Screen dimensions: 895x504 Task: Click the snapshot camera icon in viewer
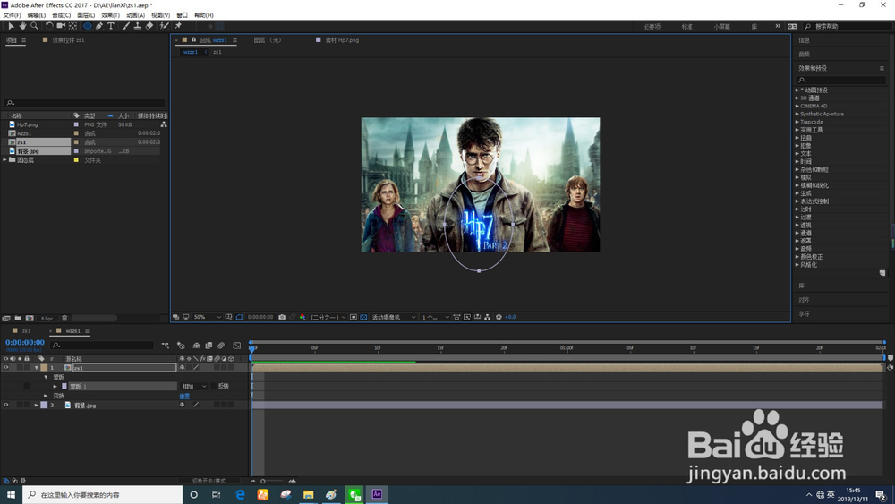282,317
